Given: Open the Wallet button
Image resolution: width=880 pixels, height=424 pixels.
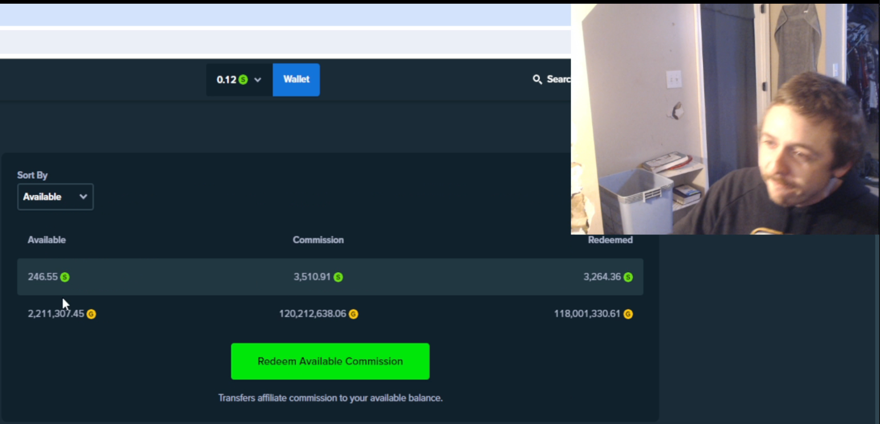Looking at the screenshot, I should [296, 79].
